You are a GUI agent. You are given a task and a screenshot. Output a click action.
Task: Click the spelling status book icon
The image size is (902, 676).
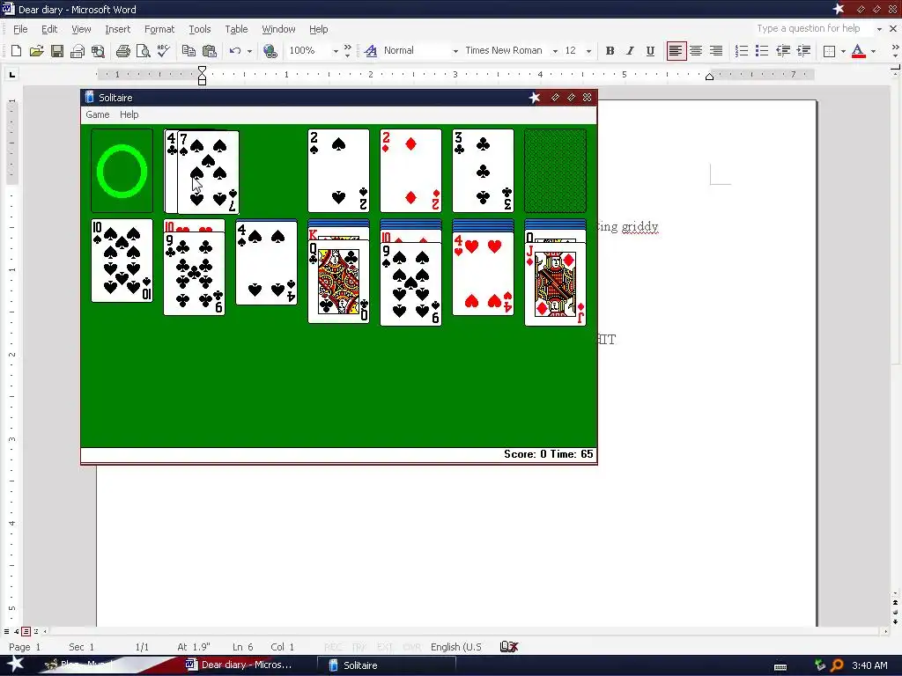tap(509, 647)
